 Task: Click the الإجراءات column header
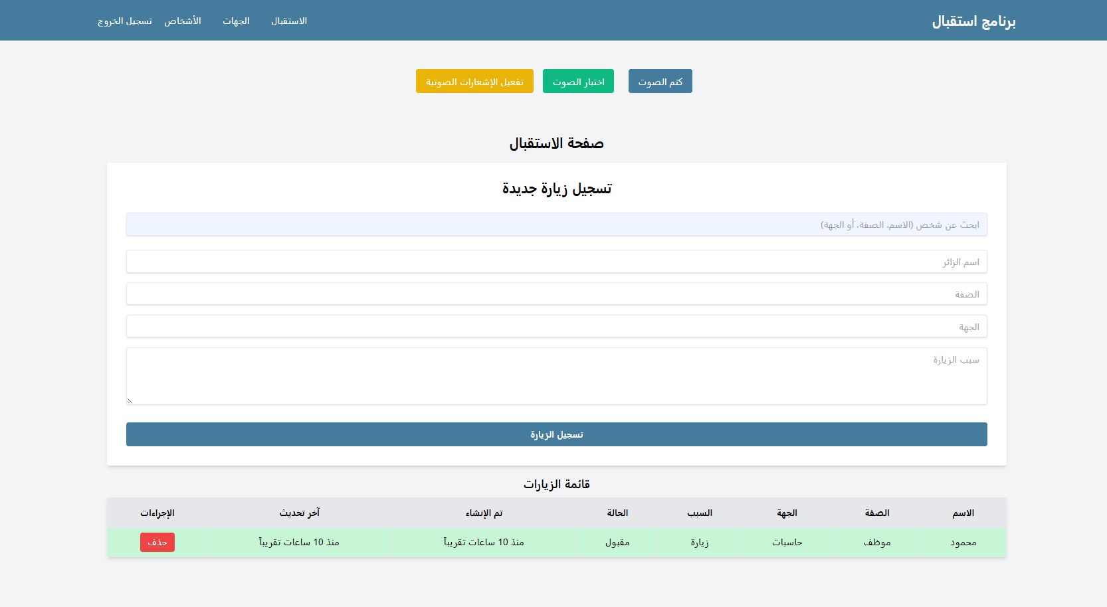tap(157, 513)
